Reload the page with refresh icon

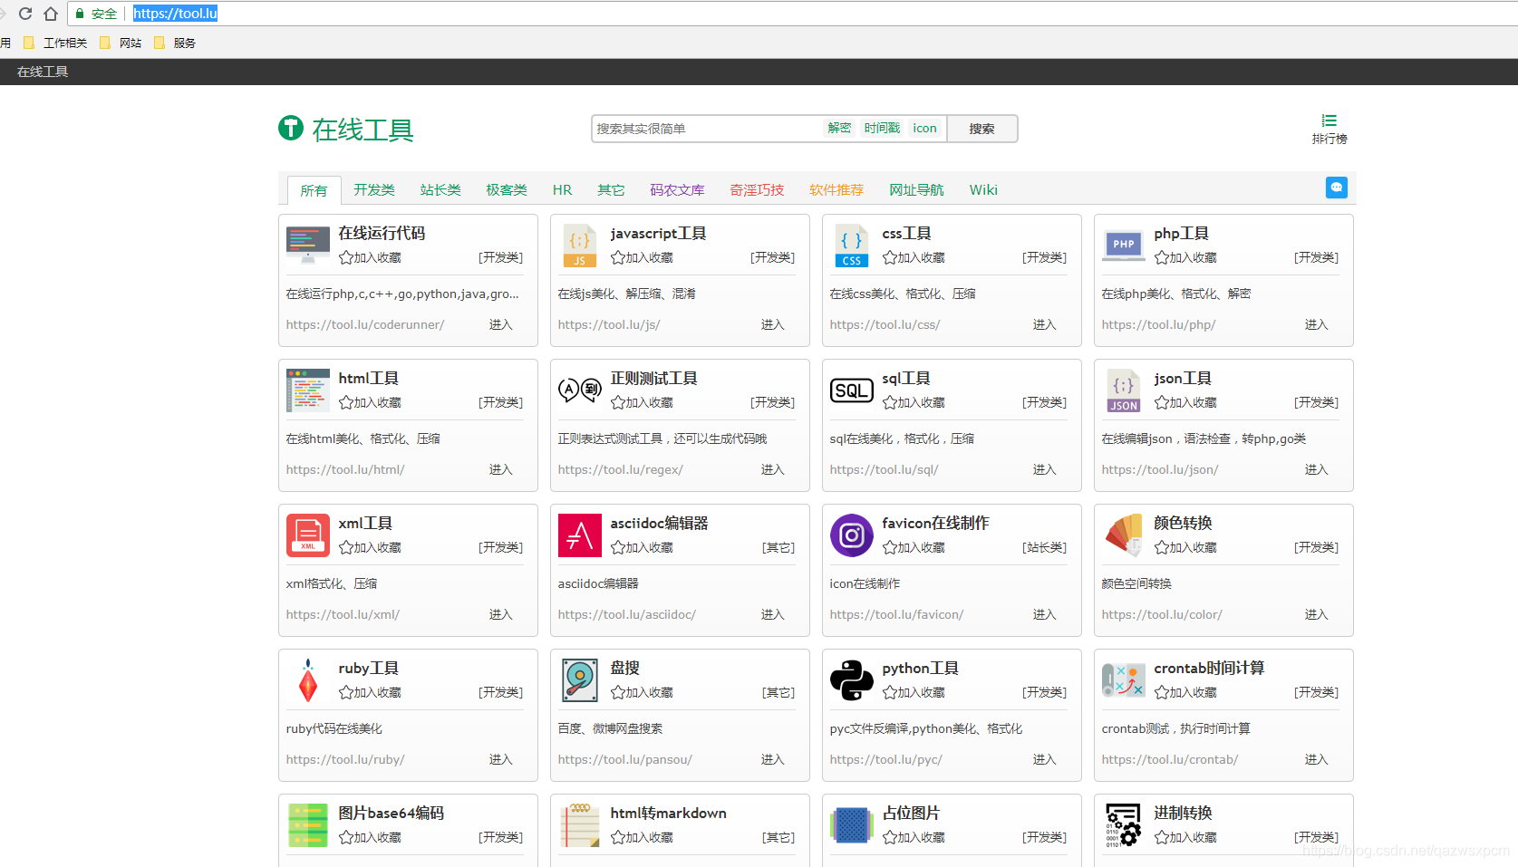pyautogui.click(x=25, y=14)
